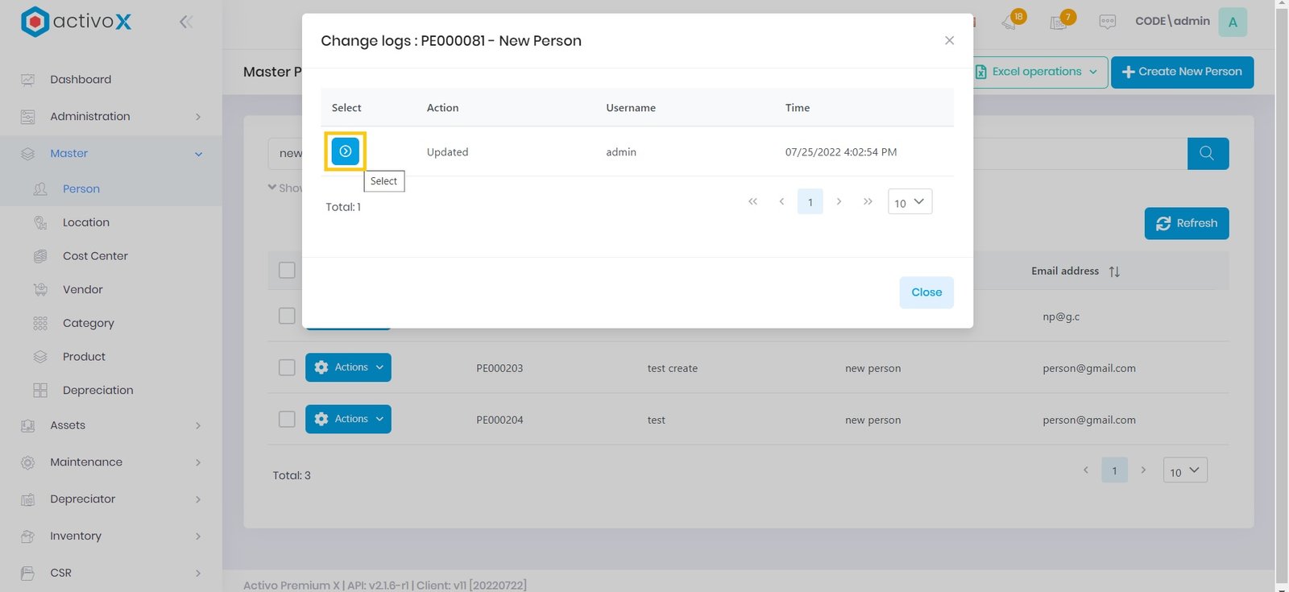
Task: Open the Actions dropdown for PE000204
Action: (348, 419)
